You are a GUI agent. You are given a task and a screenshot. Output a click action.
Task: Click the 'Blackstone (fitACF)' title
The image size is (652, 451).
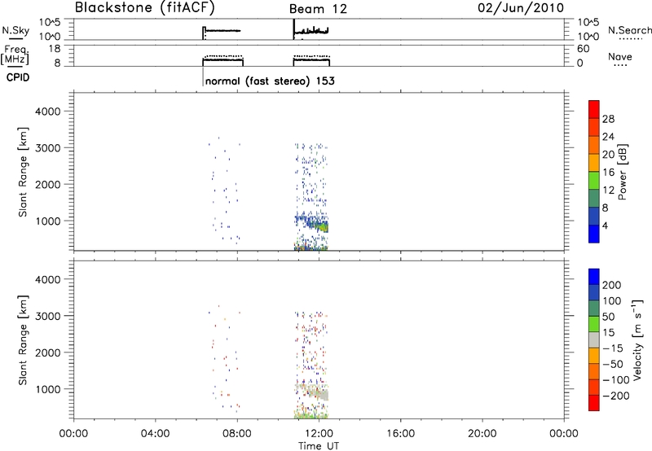click(145, 7)
